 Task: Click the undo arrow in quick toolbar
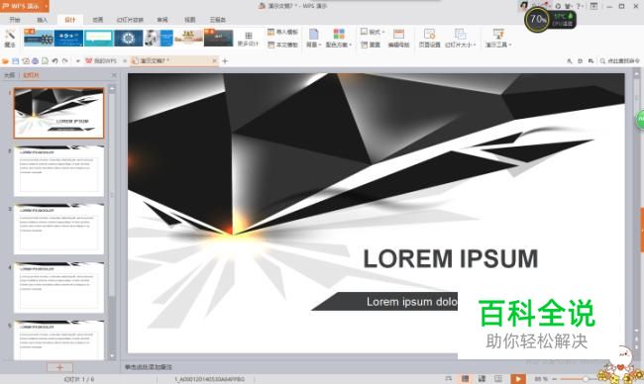tap(55, 60)
